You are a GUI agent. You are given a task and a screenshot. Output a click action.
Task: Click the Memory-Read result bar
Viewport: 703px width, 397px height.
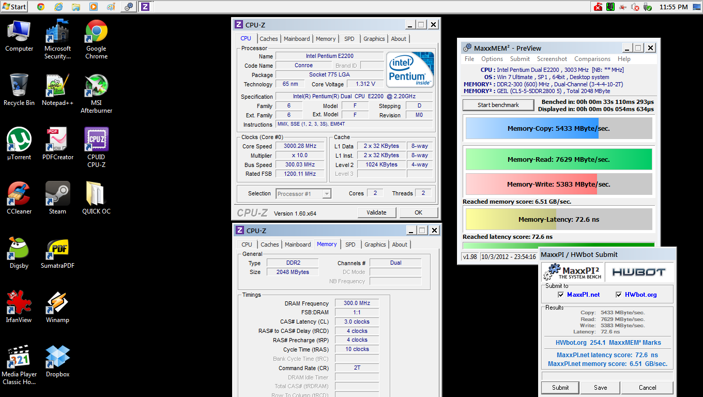[559, 160]
